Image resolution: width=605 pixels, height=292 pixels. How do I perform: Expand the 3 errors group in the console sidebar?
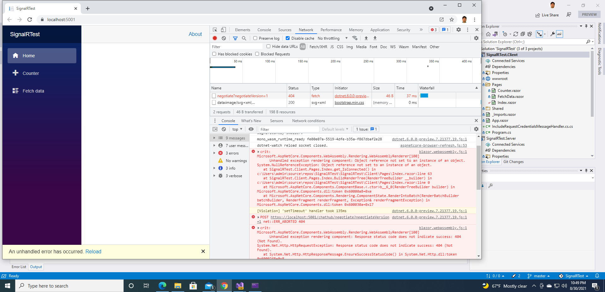point(214,153)
